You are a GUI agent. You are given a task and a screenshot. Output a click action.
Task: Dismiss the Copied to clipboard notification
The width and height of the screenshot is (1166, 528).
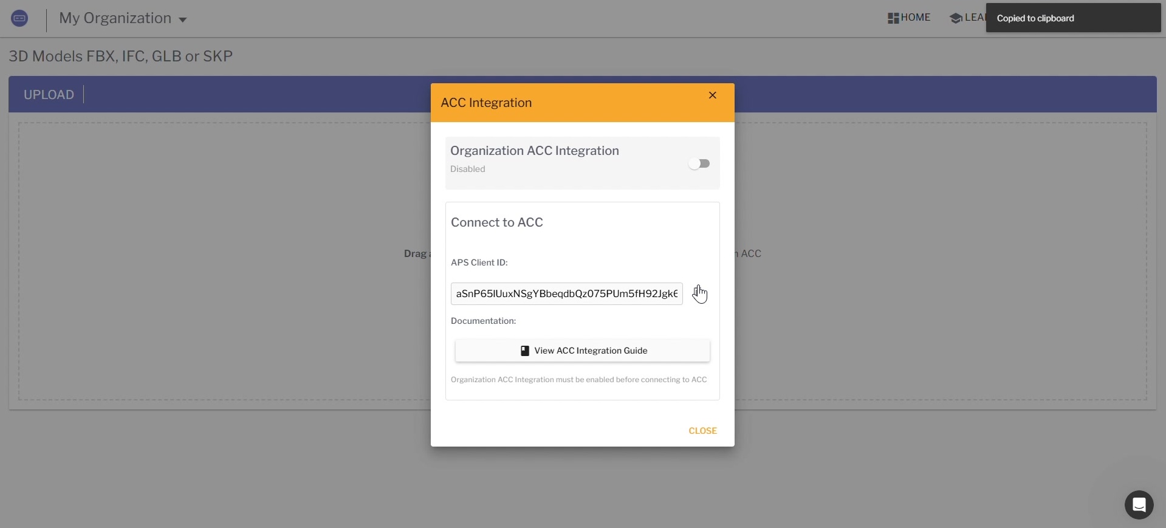[x=1073, y=18]
